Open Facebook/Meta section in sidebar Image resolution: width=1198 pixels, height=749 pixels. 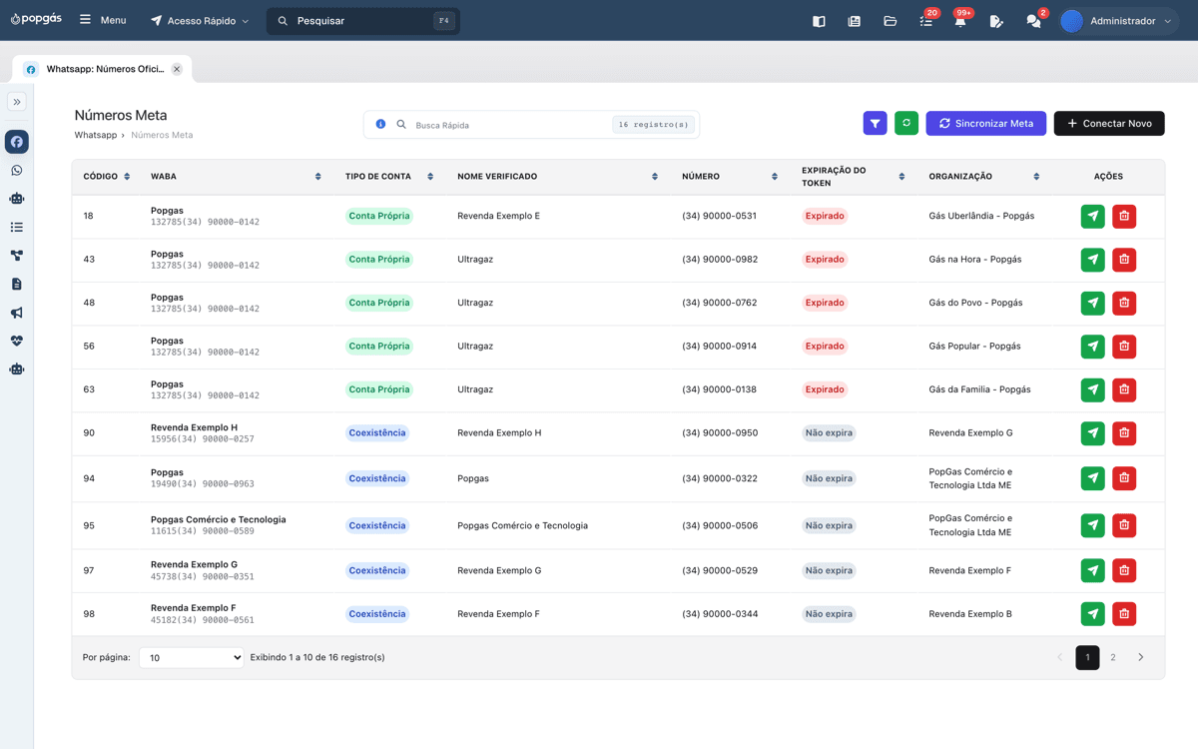click(17, 142)
